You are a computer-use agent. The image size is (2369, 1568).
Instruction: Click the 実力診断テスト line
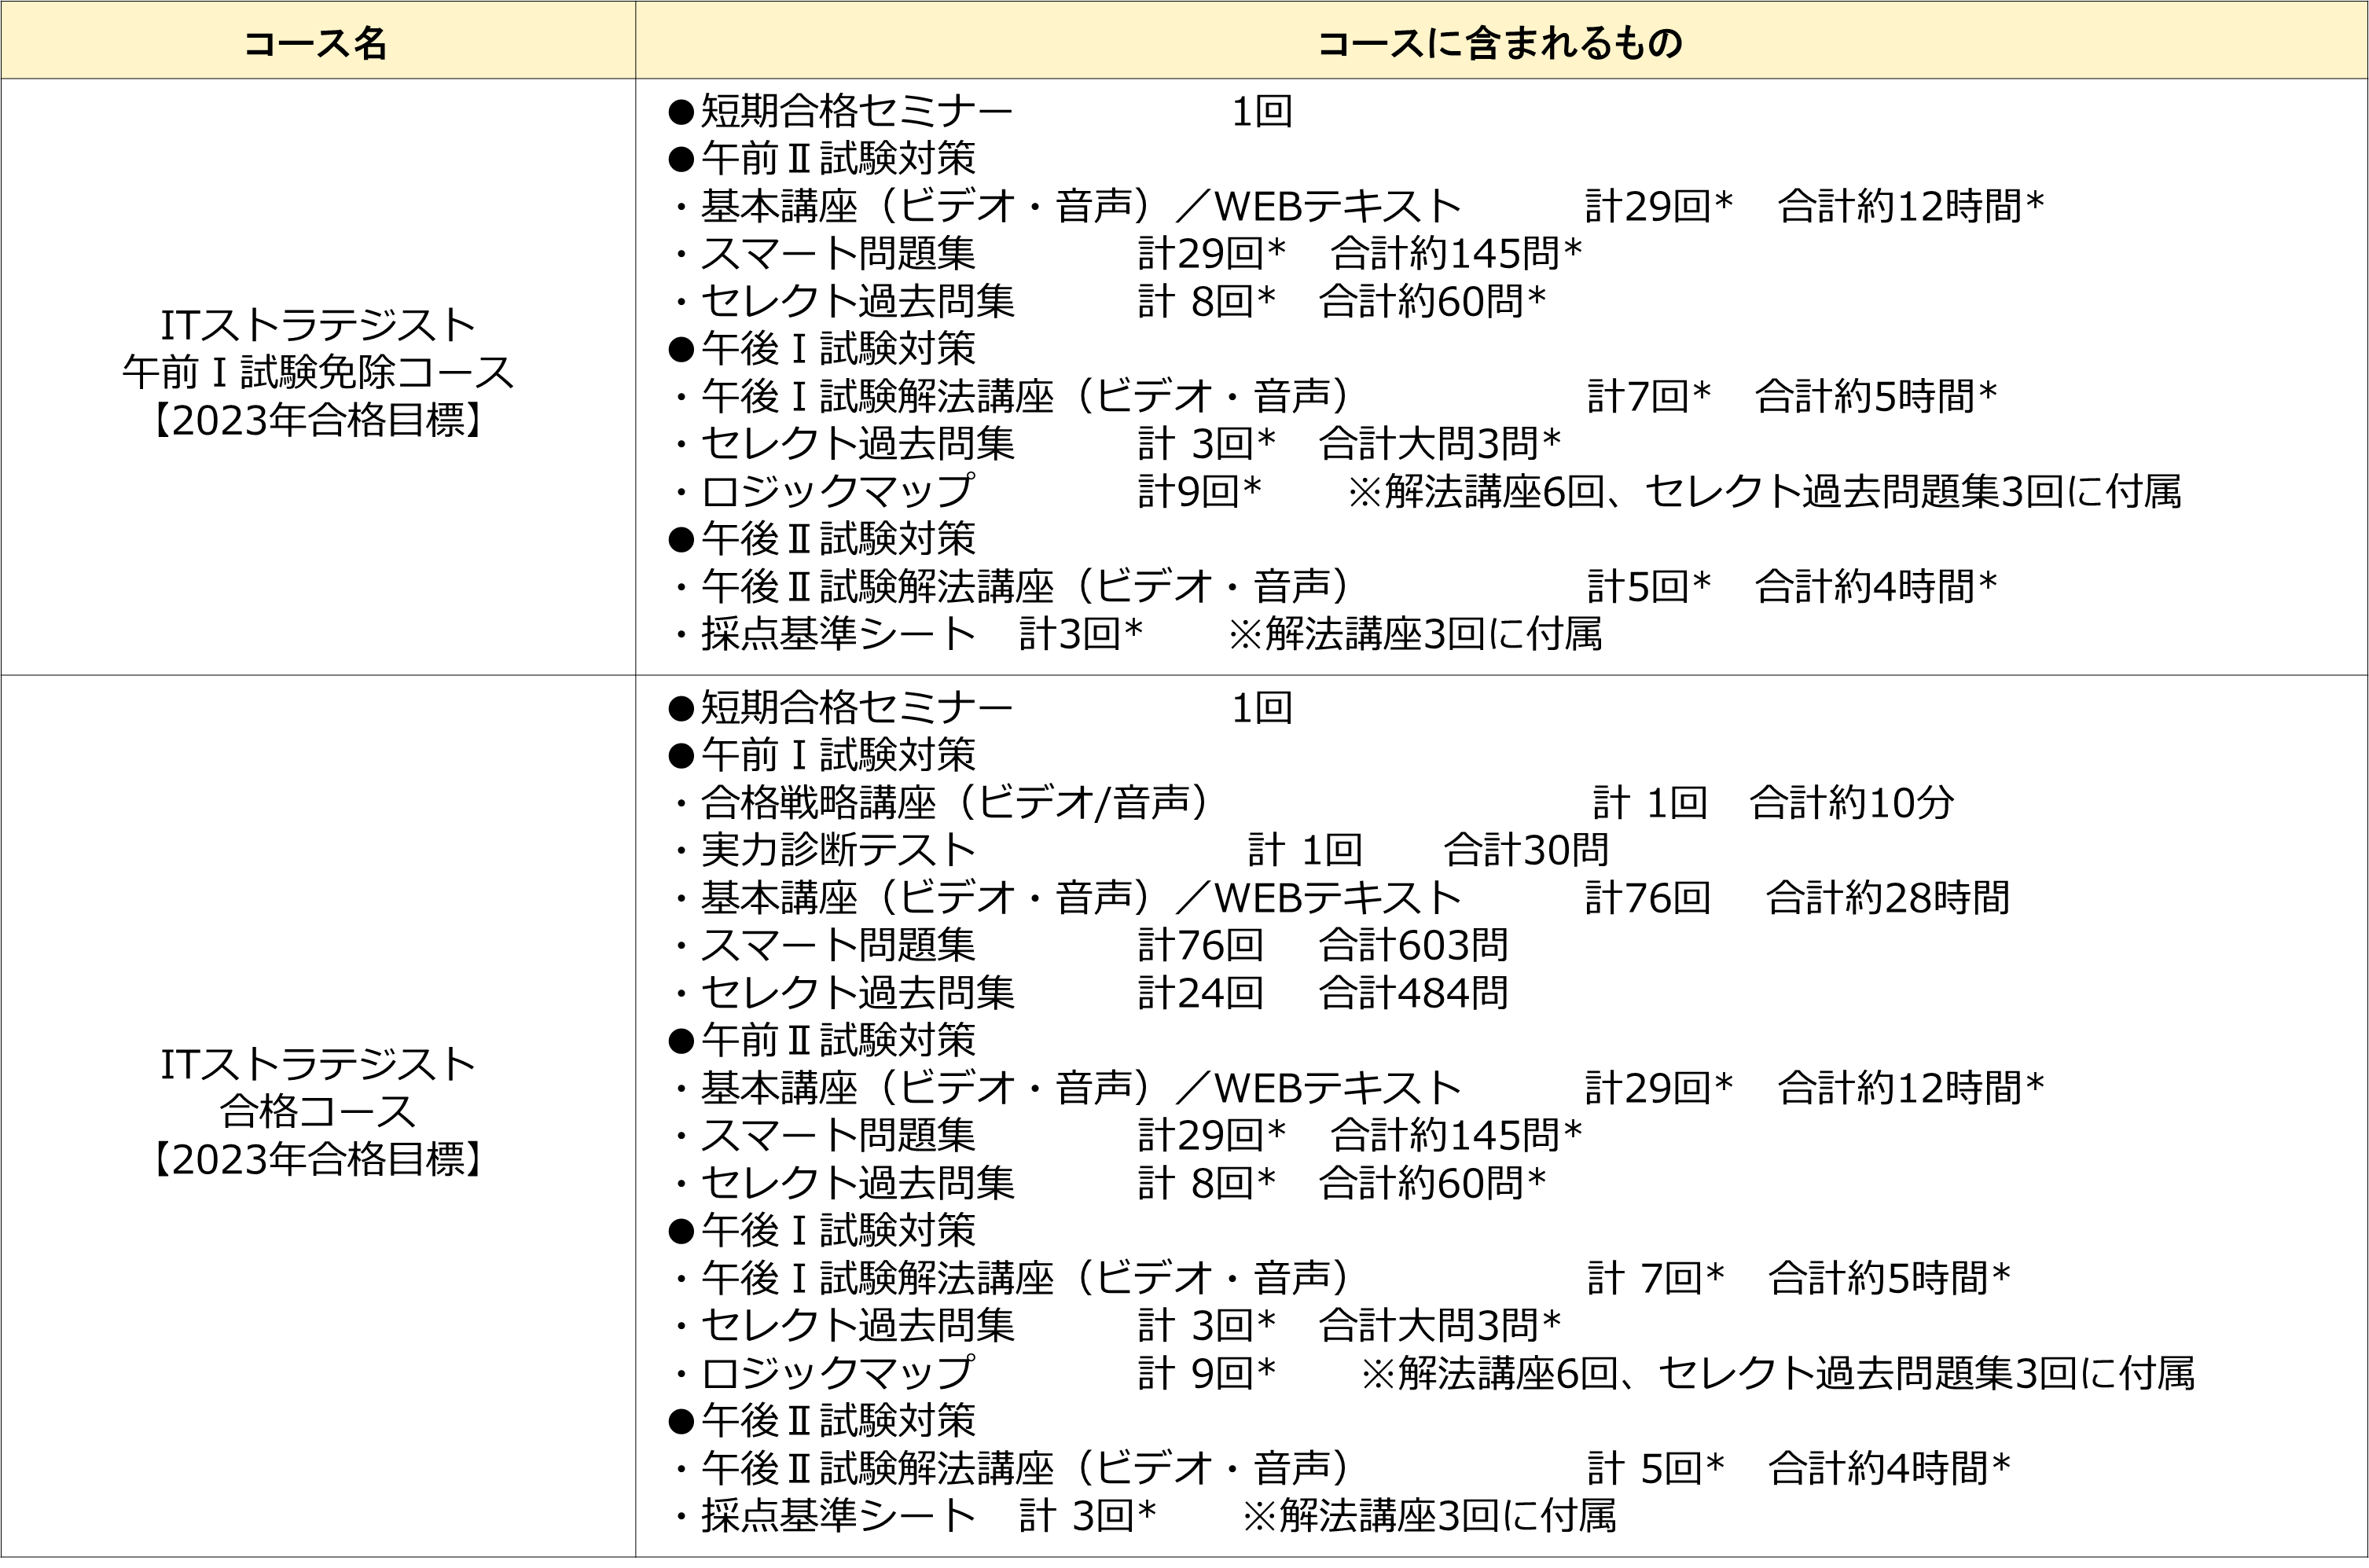click(x=838, y=850)
